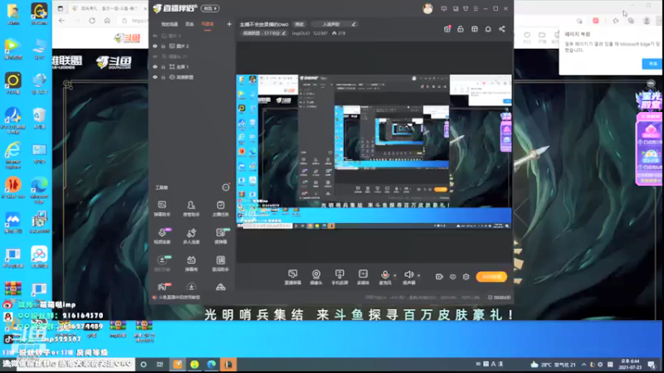Open the 读弹幕 tool
The image size is (664, 373).
(220, 236)
